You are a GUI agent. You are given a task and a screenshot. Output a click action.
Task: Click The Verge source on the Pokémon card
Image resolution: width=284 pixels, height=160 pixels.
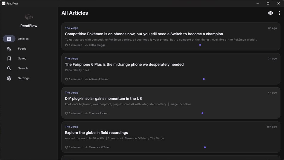point(71,28)
